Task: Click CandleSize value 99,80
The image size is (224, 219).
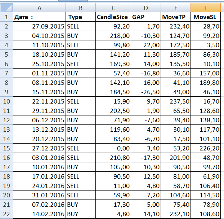Action: pos(113,45)
